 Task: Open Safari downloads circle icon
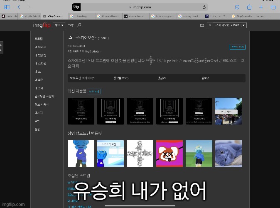(237, 7)
